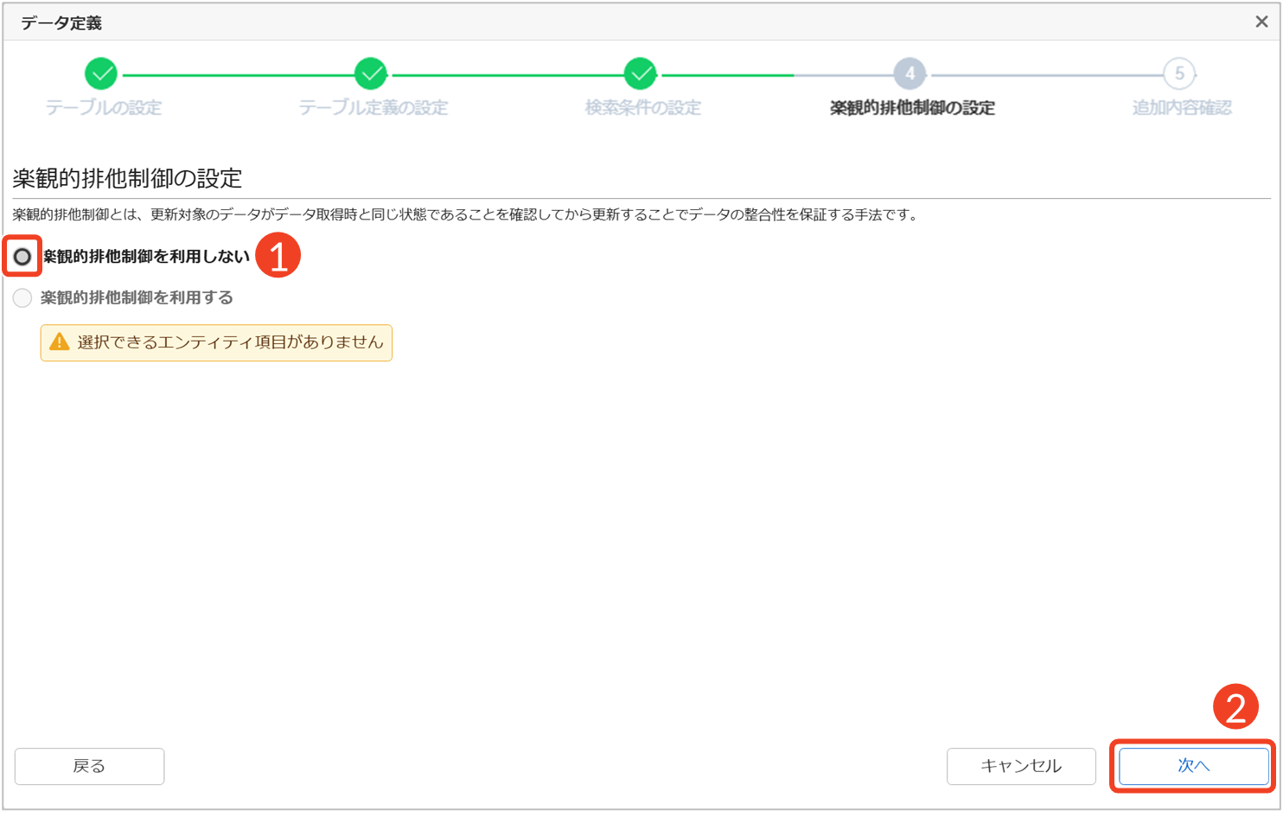1283x817 pixels.
Task: Click the red number 2 annotation badge
Action: 1235,707
